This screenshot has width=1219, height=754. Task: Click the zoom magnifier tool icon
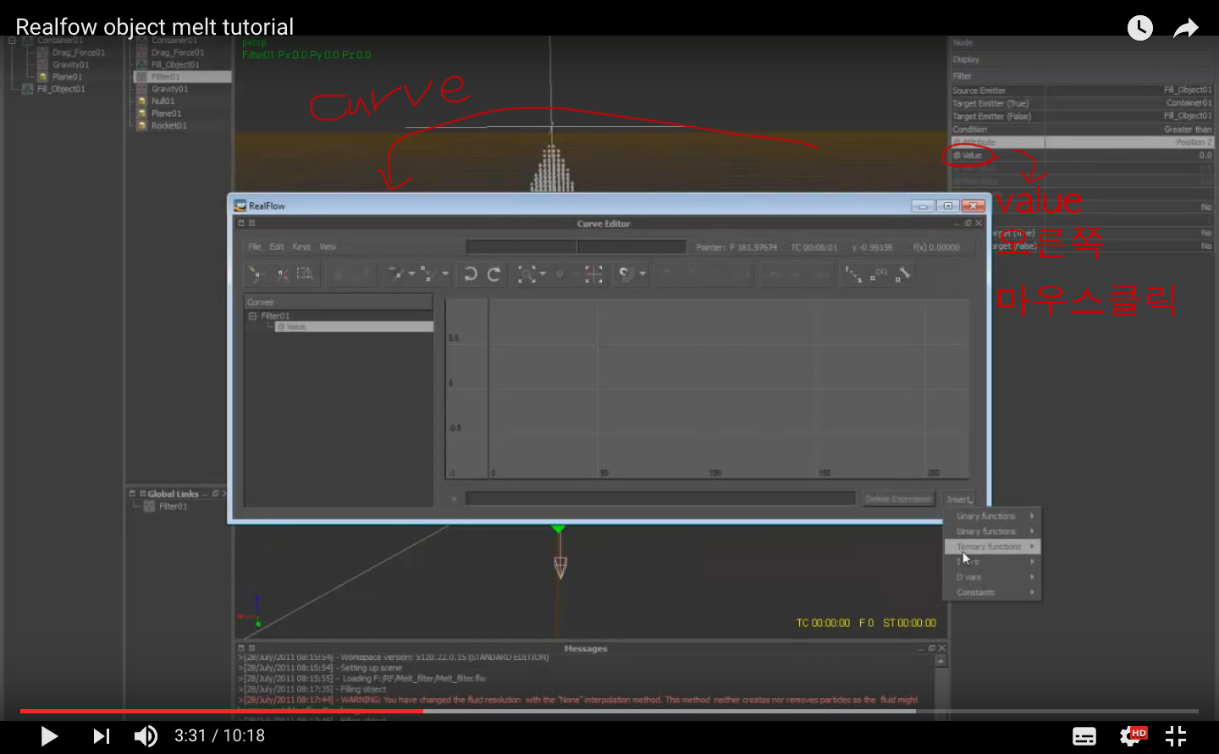click(x=527, y=274)
